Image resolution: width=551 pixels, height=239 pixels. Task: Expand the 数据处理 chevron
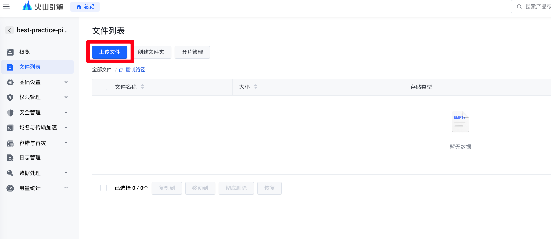(x=66, y=173)
